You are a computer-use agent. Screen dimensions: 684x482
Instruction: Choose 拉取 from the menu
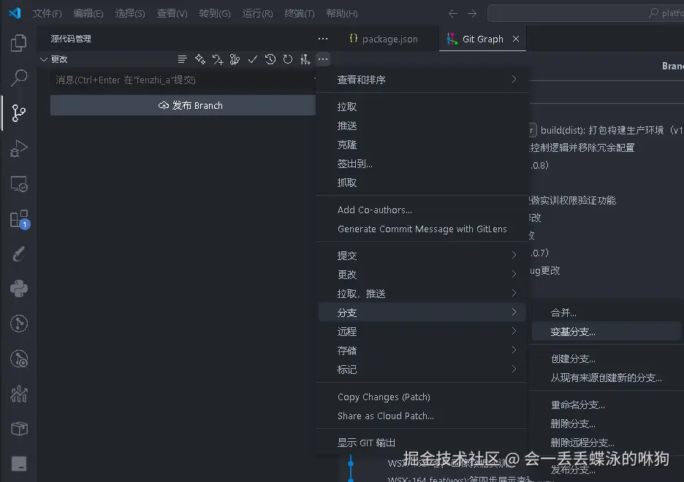point(422,107)
